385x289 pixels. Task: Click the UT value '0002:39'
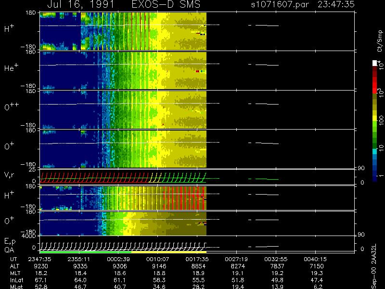(118, 259)
